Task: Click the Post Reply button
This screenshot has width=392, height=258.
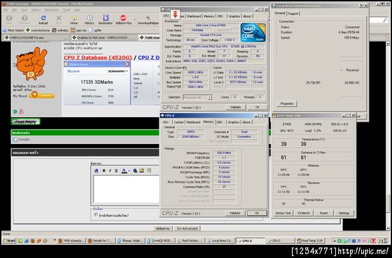Action: point(25,122)
